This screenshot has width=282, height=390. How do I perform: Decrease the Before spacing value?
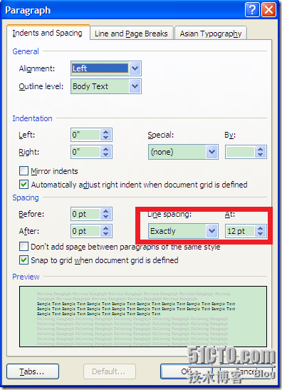click(106, 217)
